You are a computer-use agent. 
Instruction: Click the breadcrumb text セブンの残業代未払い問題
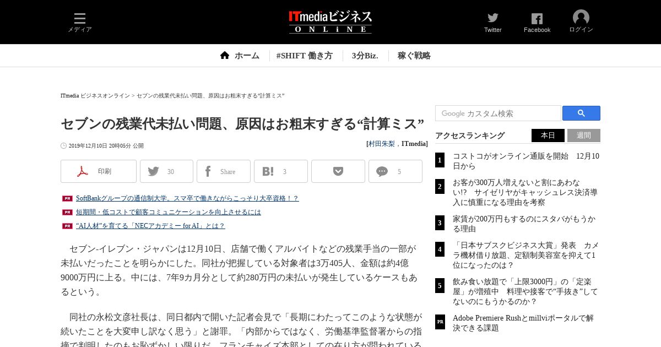[x=210, y=96]
